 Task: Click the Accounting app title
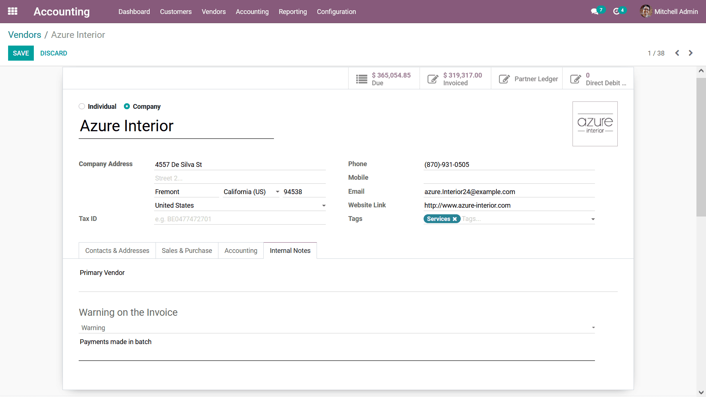[61, 11]
